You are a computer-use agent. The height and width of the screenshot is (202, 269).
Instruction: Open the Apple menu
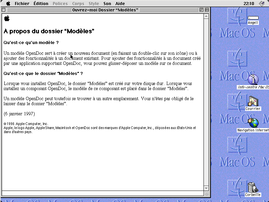8,3
